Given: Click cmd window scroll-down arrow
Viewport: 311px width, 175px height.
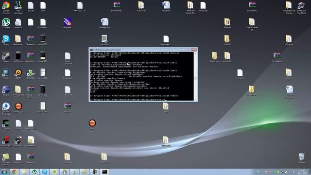Looking at the screenshot, I should pyautogui.click(x=195, y=99).
